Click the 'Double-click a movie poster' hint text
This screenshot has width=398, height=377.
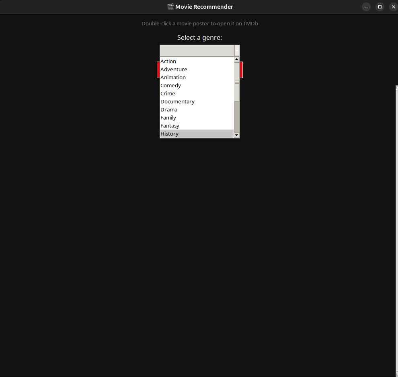[x=200, y=24]
